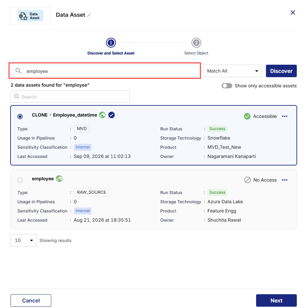Click the Snowflake storage technology value
Viewport: 306px width, 308px height.
219,138
